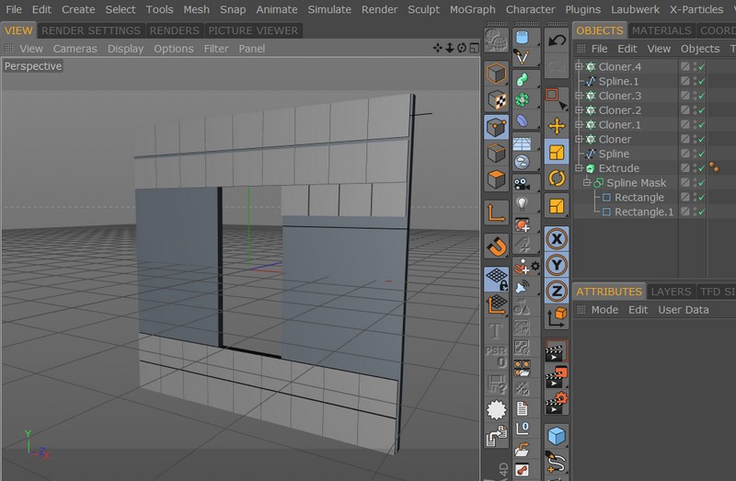Collapse the Extrude tree node
This screenshot has height=481, width=736.
tap(580, 167)
